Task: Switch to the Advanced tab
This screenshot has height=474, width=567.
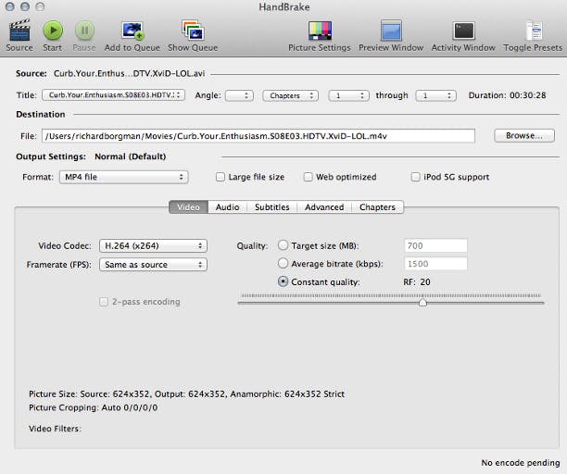Action: pyautogui.click(x=324, y=207)
